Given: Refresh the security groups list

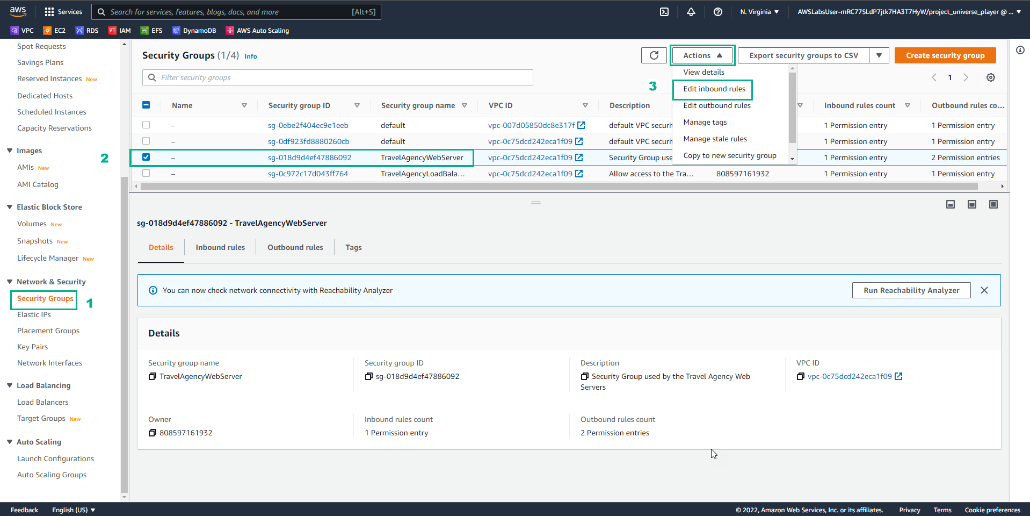Looking at the screenshot, I should pyautogui.click(x=654, y=55).
